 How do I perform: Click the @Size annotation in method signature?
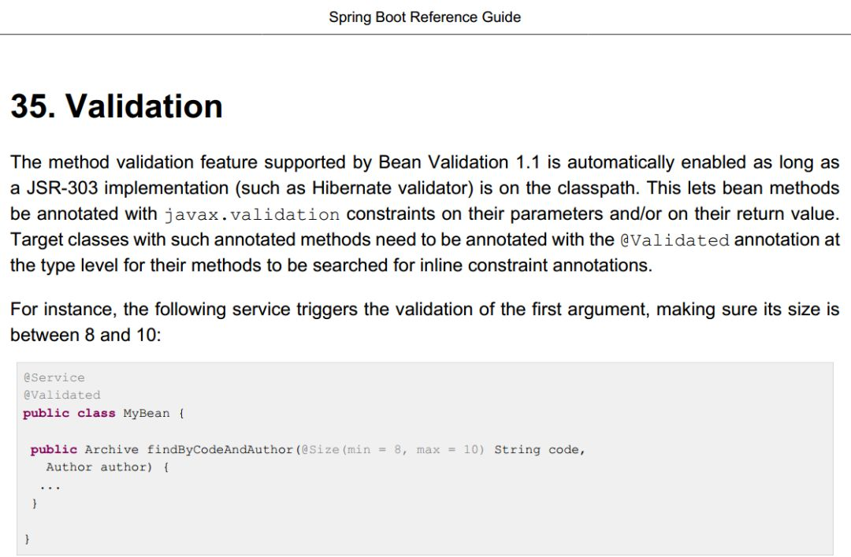pyautogui.click(x=320, y=450)
